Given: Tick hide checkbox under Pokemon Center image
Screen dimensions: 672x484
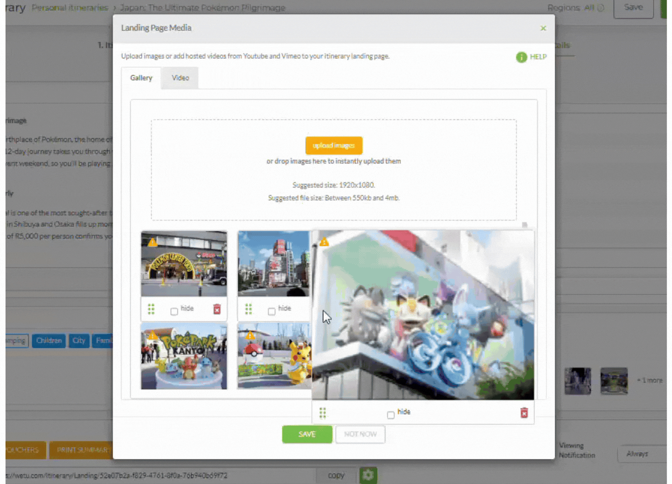Looking at the screenshot, I should [x=174, y=311].
